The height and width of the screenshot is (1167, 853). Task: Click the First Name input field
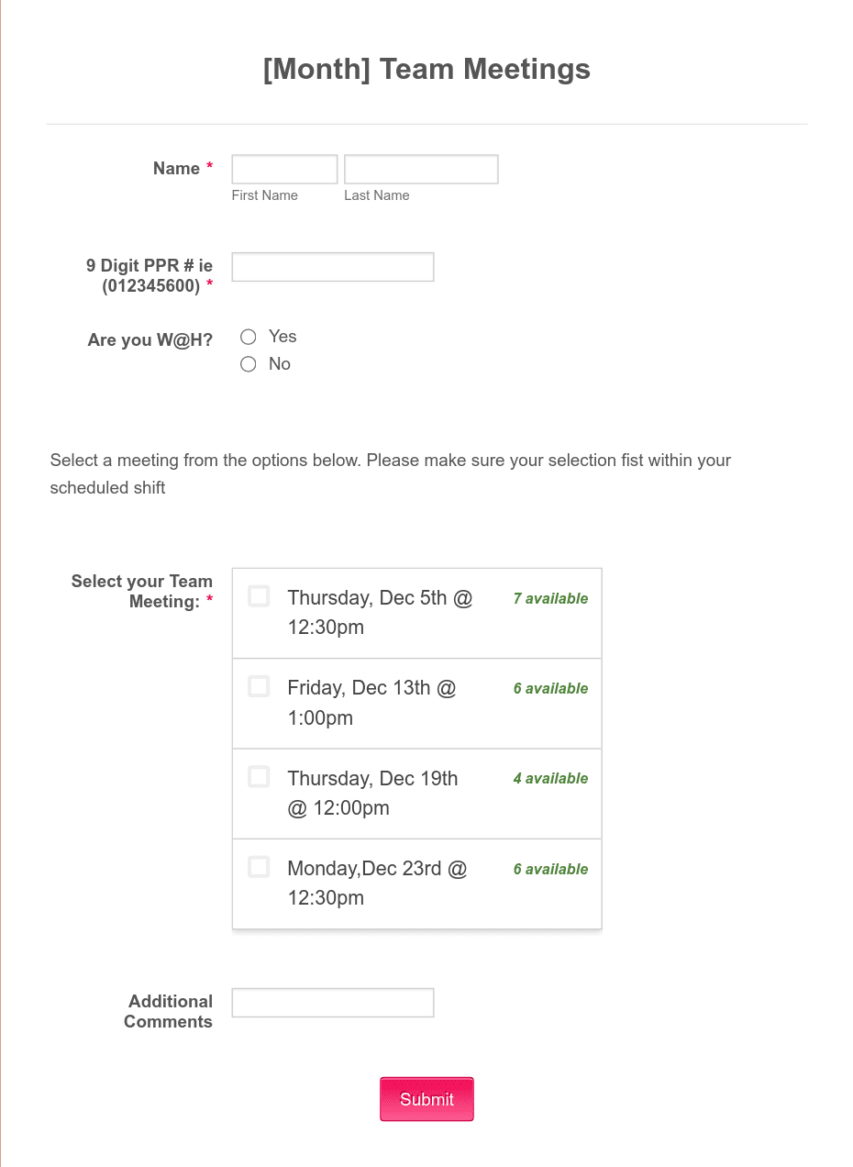tap(284, 169)
